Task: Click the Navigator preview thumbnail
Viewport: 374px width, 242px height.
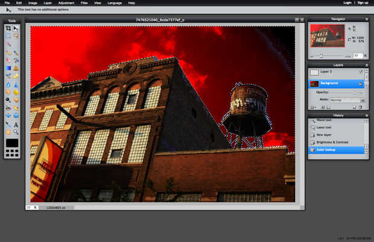Action: 328,36
